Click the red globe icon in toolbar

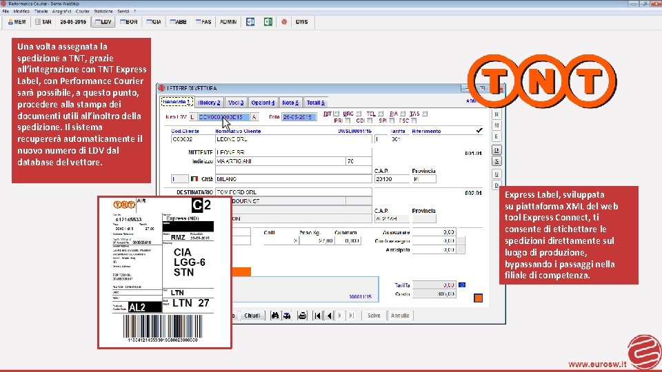pos(284,22)
